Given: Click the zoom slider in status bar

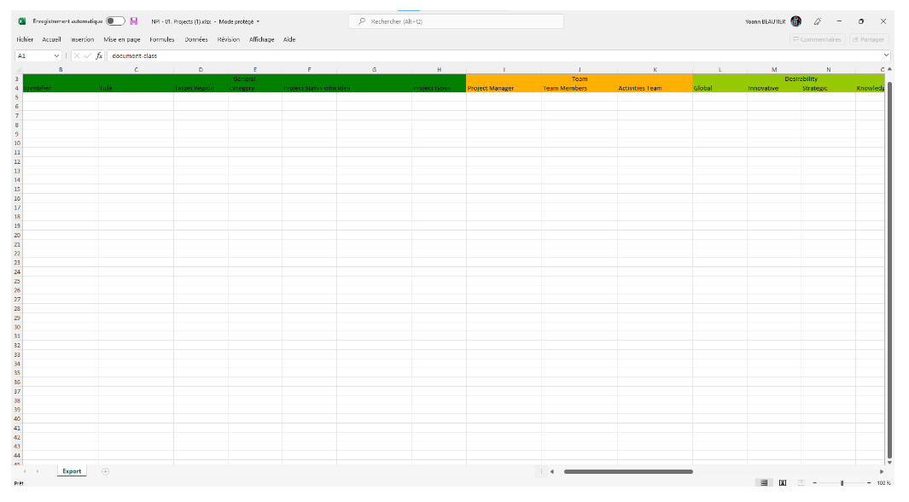Looking at the screenshot, I should (x=842, y=483).
